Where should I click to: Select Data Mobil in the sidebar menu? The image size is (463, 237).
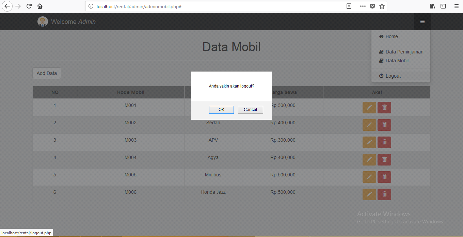397,61
